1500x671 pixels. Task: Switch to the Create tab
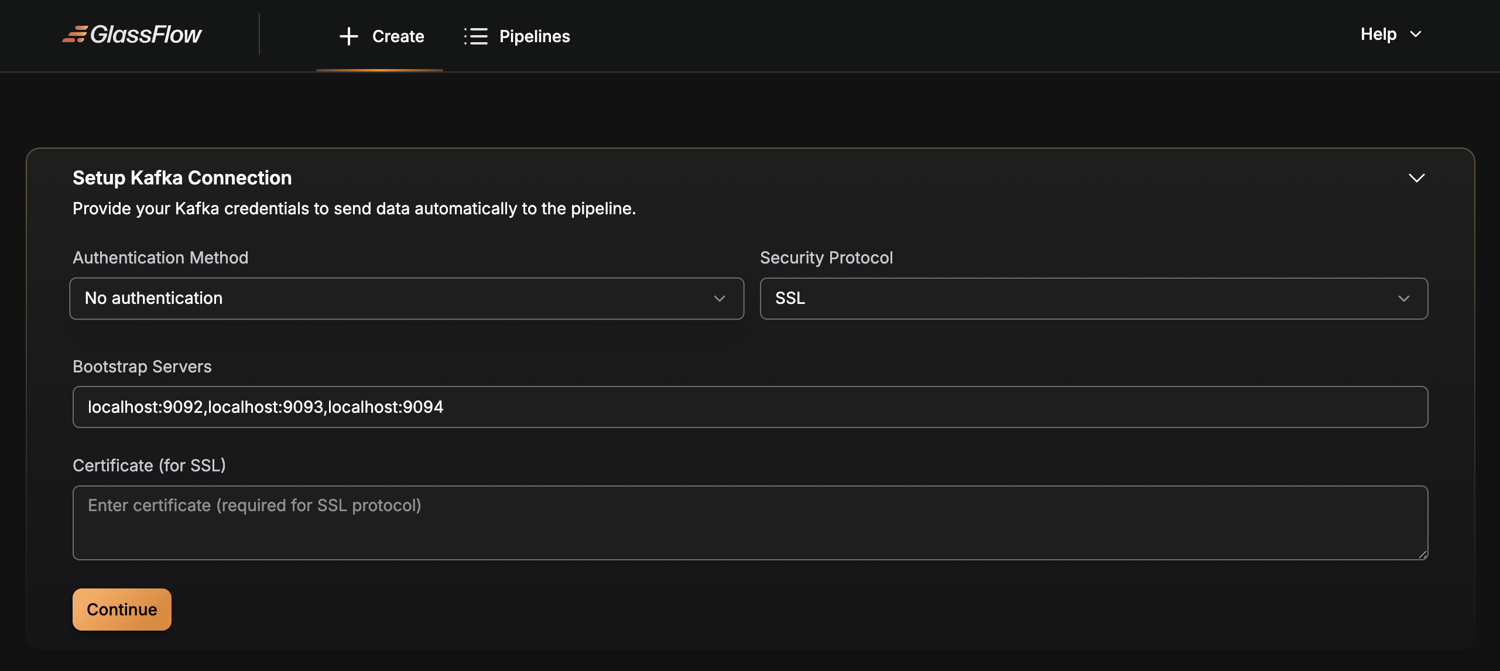point(398,36)
